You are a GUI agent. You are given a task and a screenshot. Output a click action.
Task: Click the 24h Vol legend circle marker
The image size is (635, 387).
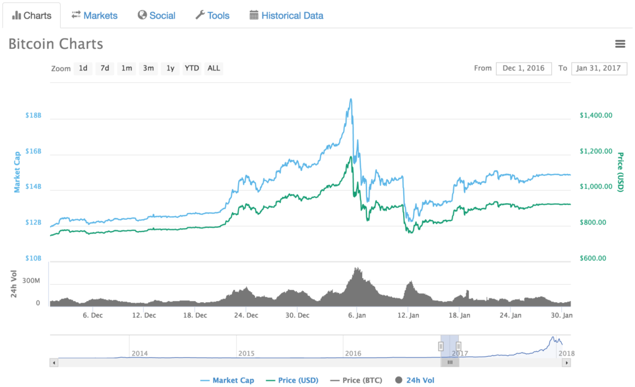click(399, 380)
